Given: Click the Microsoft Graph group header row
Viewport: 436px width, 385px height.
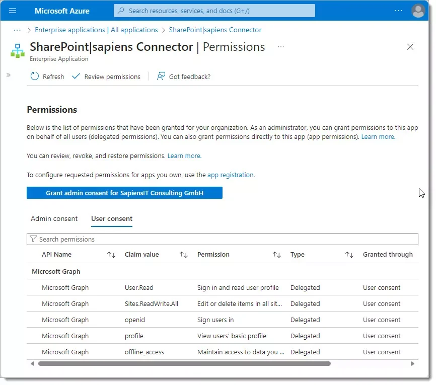Looking at the screenshot, I should (223, 271).
